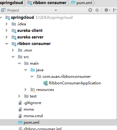Expand the test folder
Viewport: 117px width, 130px height.
coord(19,96)
